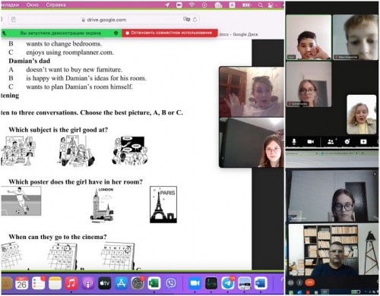380x296 pixels.
Task: Open Viber from the Dock
Action: [171, 283]
